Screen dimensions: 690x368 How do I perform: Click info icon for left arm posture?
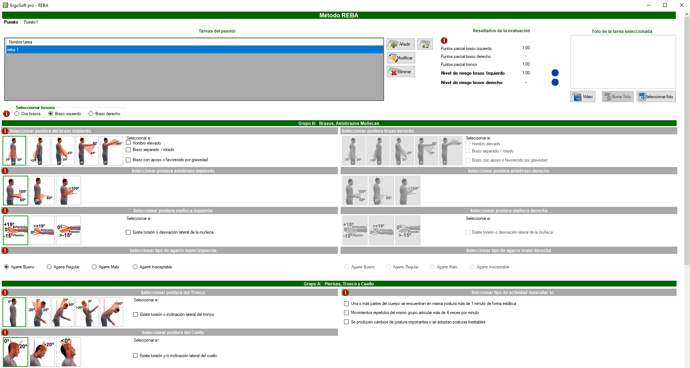(5, 131)
